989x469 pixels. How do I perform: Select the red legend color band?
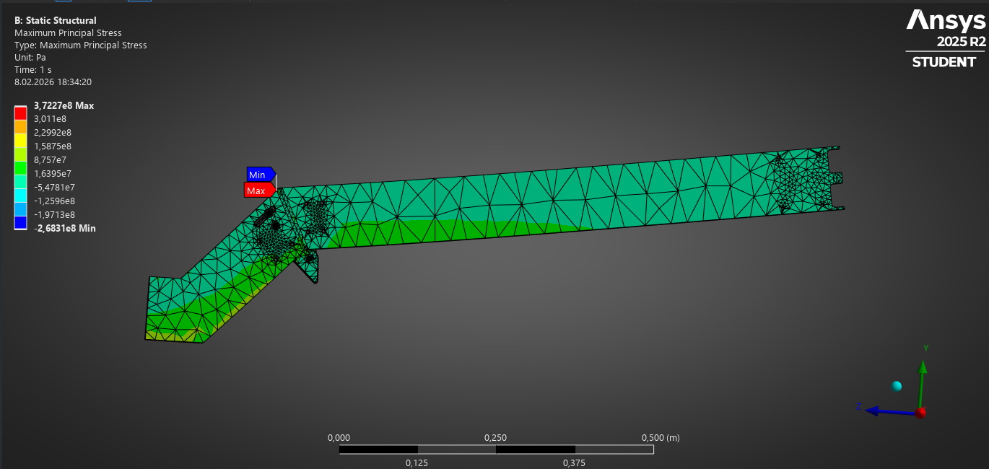click(20, 113)
